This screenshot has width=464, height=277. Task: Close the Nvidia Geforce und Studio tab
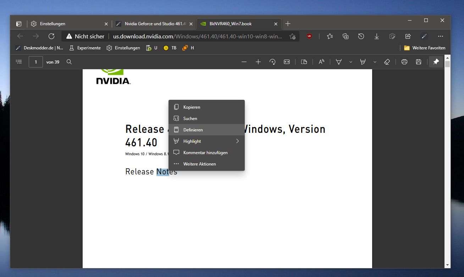(x=191, y=24)
